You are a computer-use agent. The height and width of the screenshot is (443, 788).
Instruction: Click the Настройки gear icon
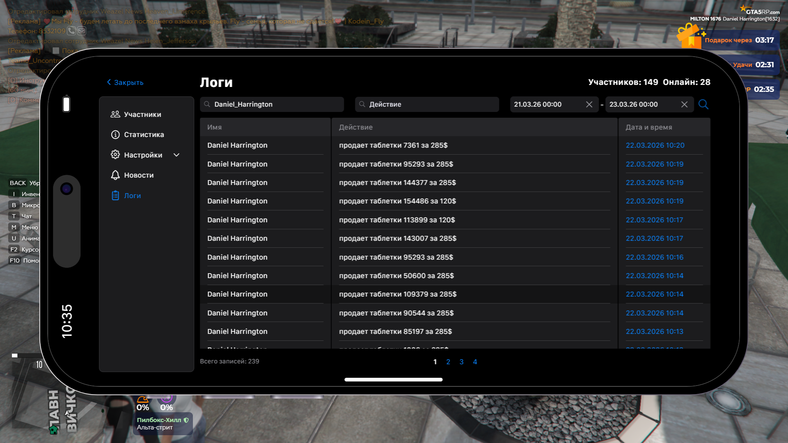pos(115,155)
